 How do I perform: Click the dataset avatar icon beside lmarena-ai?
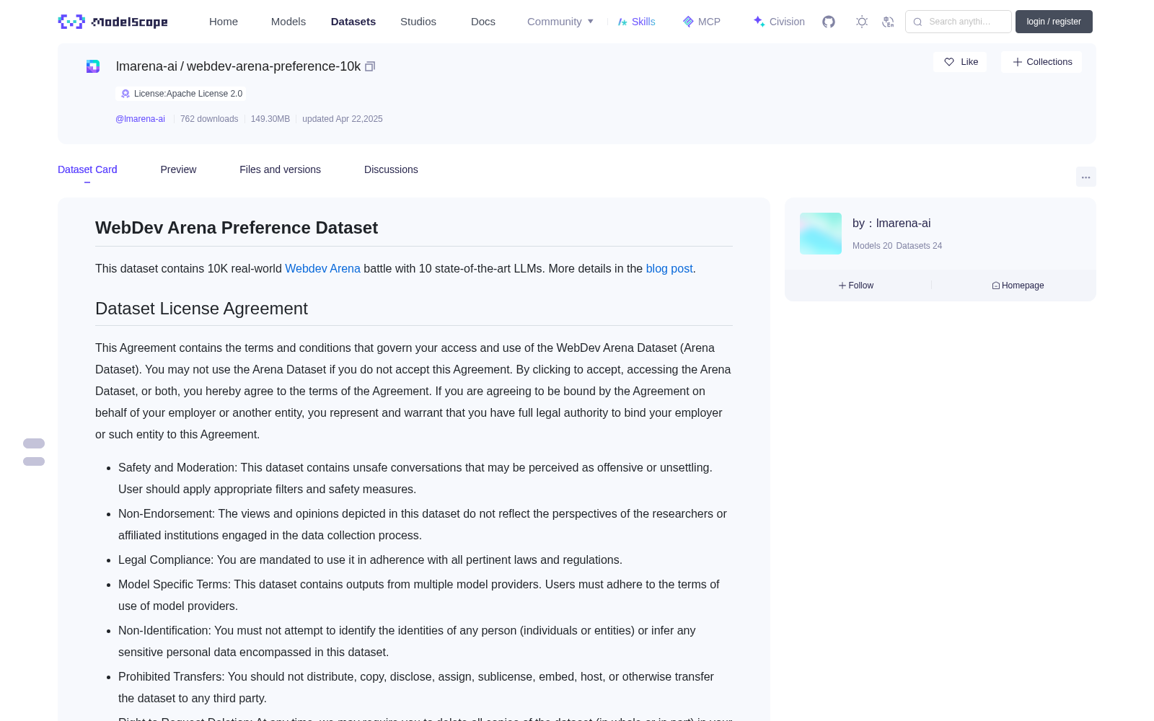click(93, 66)
